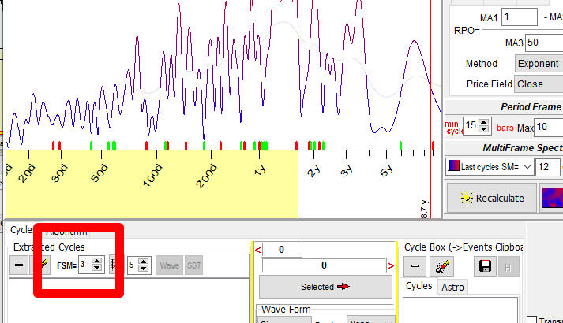The height and width of the screenshot is (323, 563).
Task: Click the disabled H button in Cycle Box
Action: [x=509, y=266]
